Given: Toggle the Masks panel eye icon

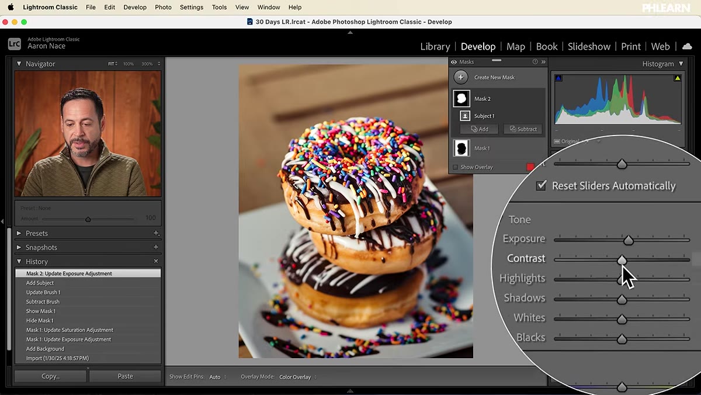Looking at the screenshot, I should tap(454, 62).
